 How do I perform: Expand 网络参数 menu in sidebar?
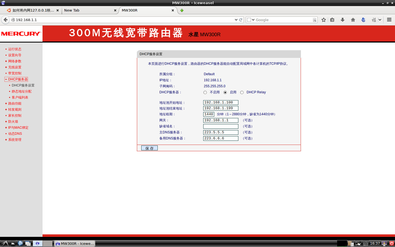click(x=15, y=61)
